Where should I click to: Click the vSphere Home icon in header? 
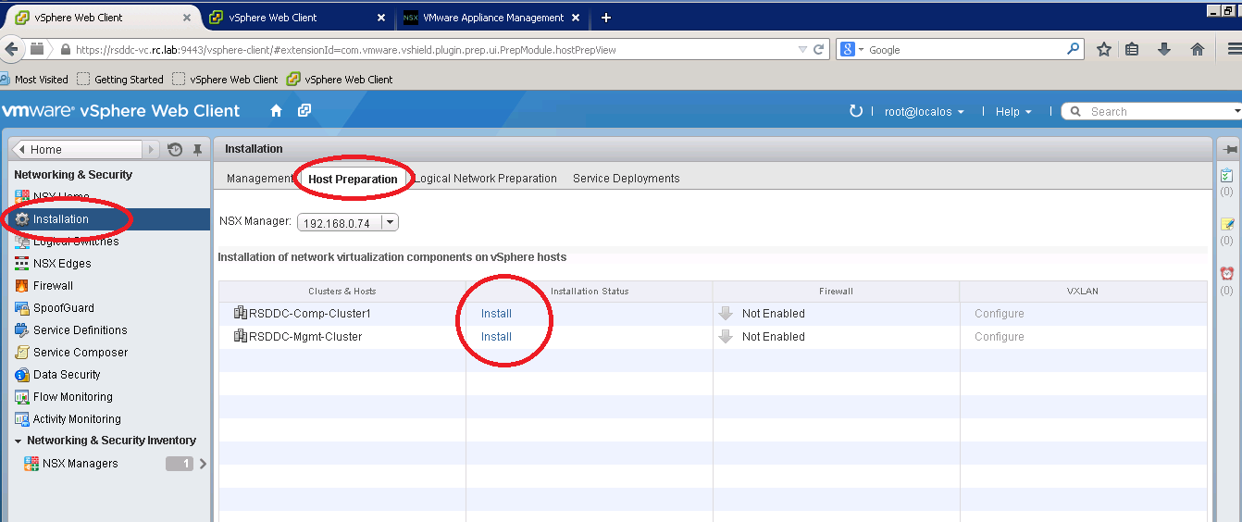pos(276,111)
